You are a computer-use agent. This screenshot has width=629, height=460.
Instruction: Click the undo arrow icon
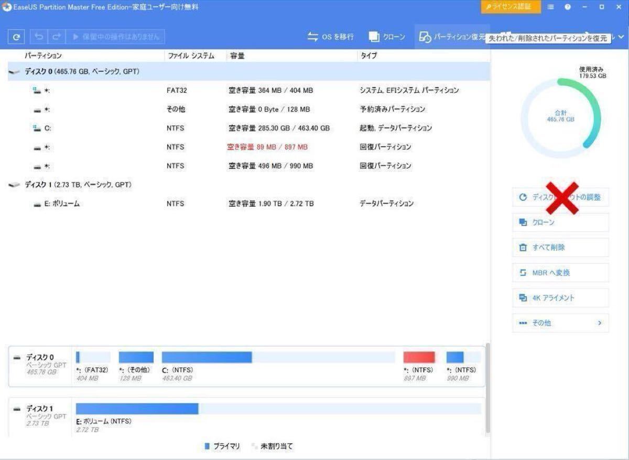39,37
